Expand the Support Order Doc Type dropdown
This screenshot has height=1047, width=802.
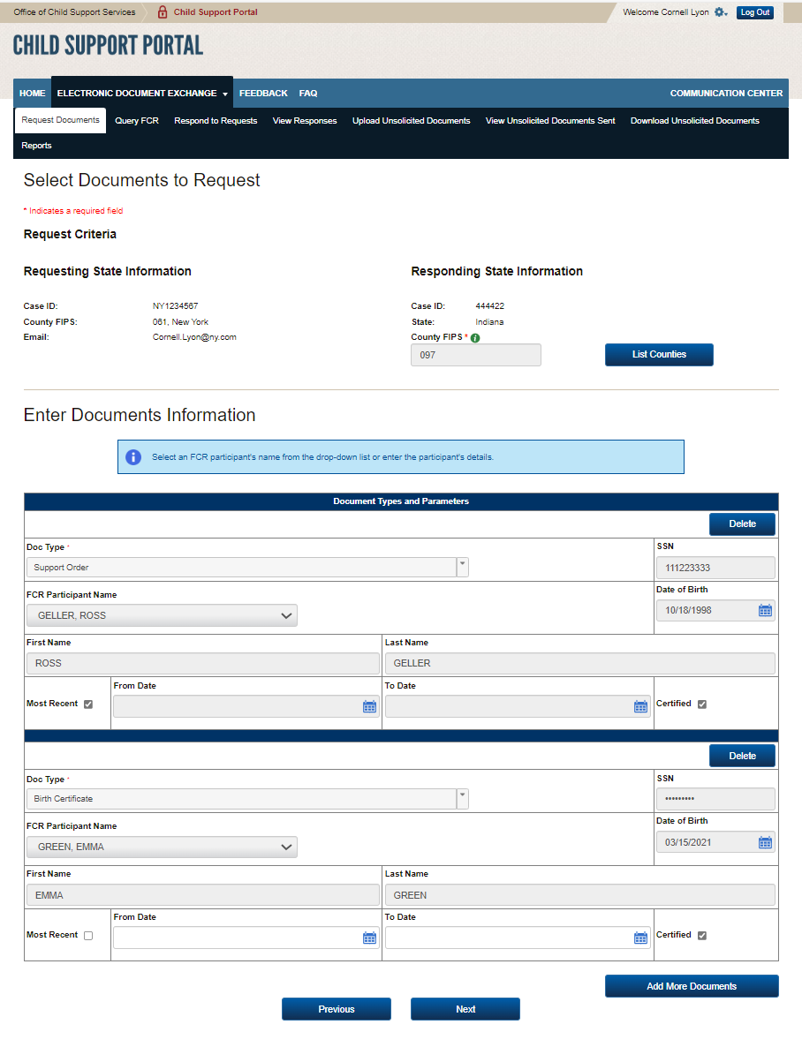(x=462, y=567)
